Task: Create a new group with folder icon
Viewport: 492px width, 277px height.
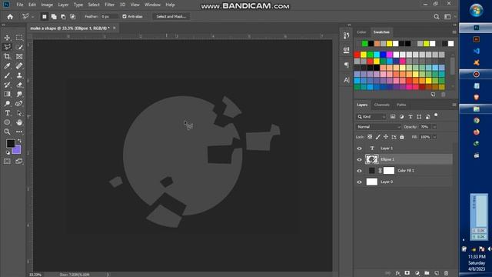Action: 427,273
